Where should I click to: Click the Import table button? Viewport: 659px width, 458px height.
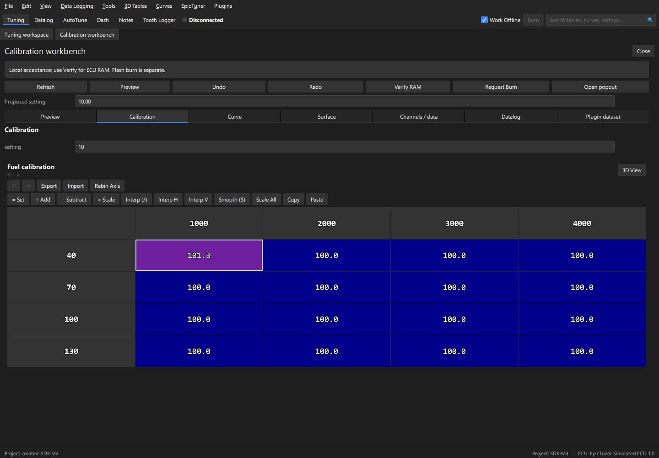[76, 186]
